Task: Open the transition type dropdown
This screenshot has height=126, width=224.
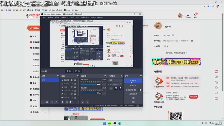Action: click(115, 80)
